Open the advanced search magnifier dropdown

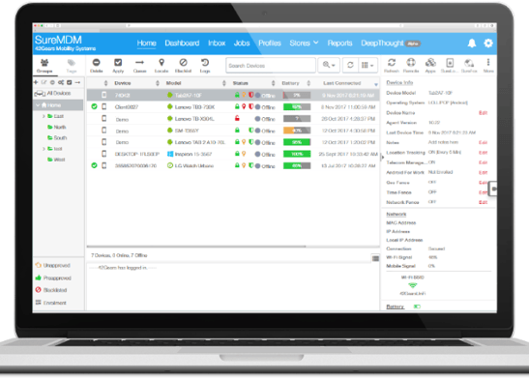[329, 65]
